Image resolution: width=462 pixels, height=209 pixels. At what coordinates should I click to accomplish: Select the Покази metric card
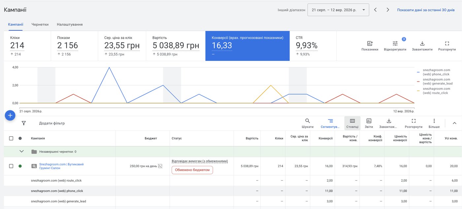[x=75, y=46]
